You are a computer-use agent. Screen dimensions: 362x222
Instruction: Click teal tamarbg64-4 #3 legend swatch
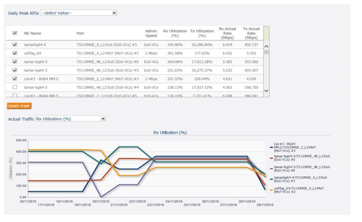271,179
